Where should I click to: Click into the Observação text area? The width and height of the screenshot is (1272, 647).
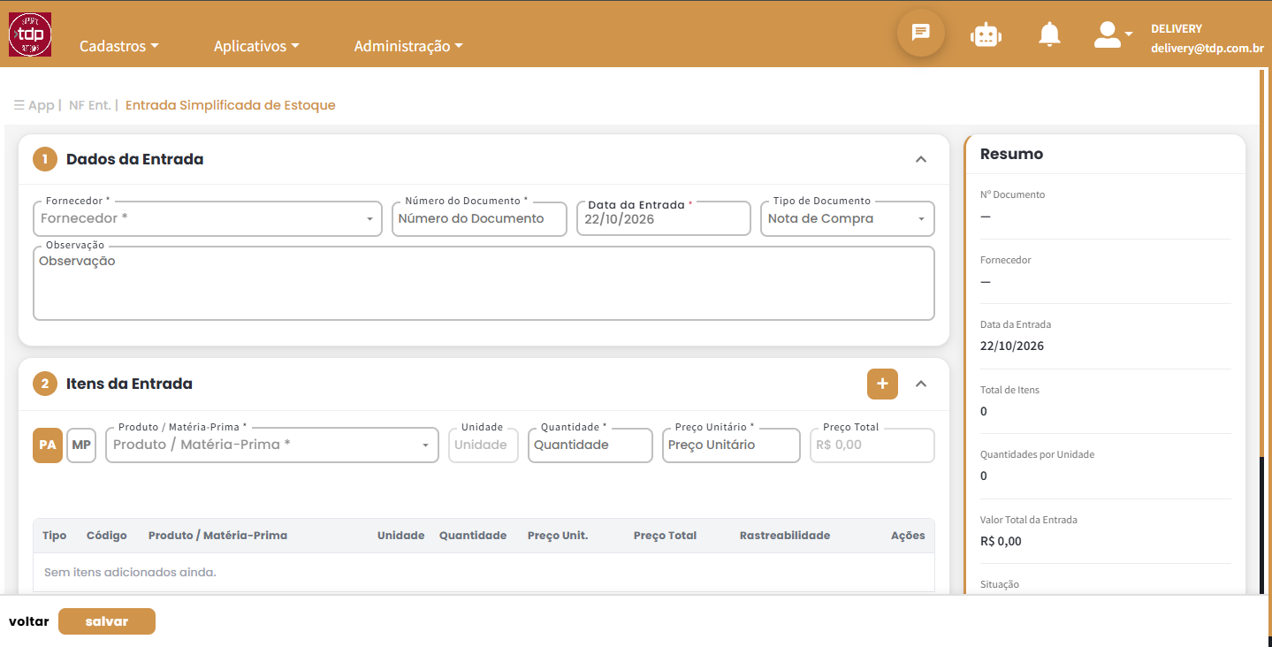coord(484,283)
